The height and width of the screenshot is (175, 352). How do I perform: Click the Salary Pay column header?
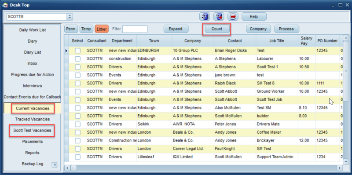306,41
